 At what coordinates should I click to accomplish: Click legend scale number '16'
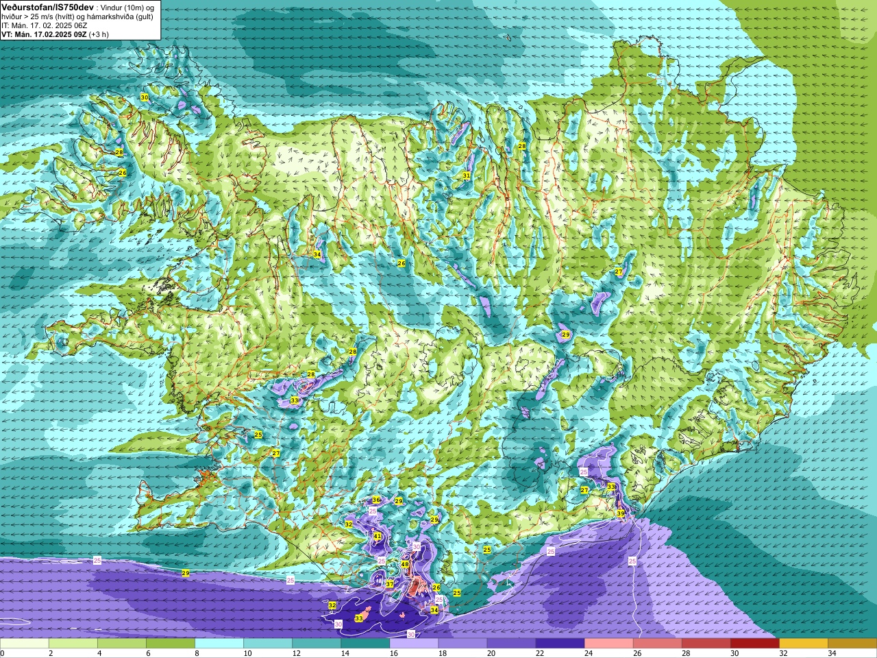[x=393, y=653]
